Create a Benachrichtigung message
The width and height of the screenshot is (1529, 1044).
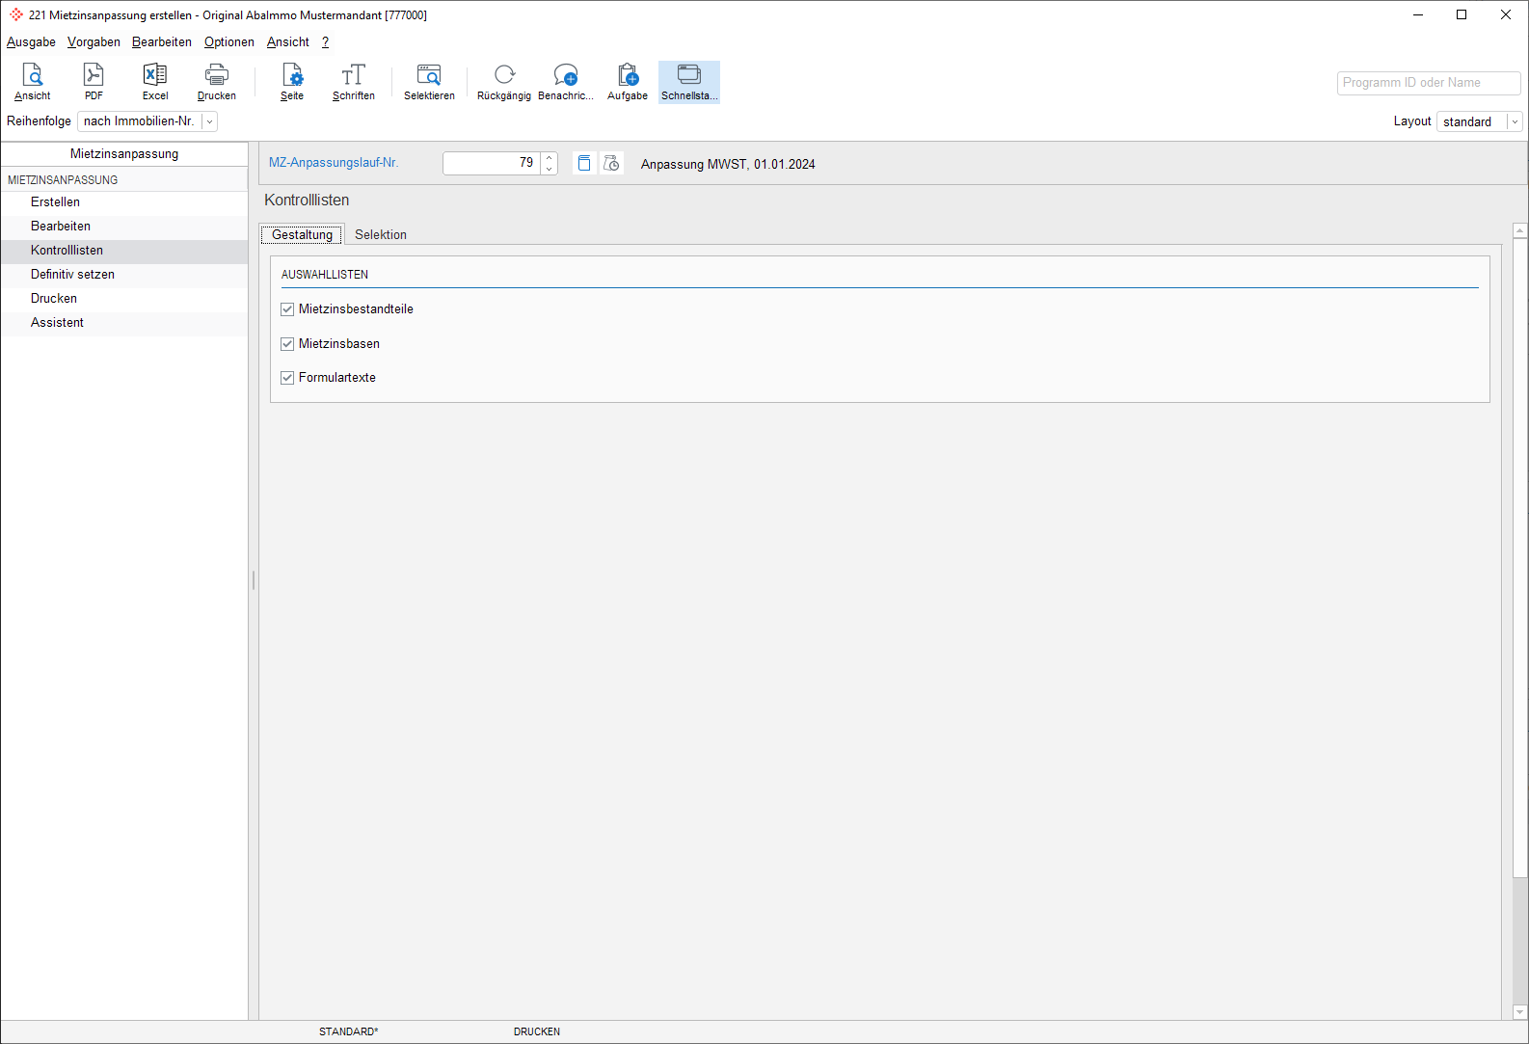[x=566, y=82]
